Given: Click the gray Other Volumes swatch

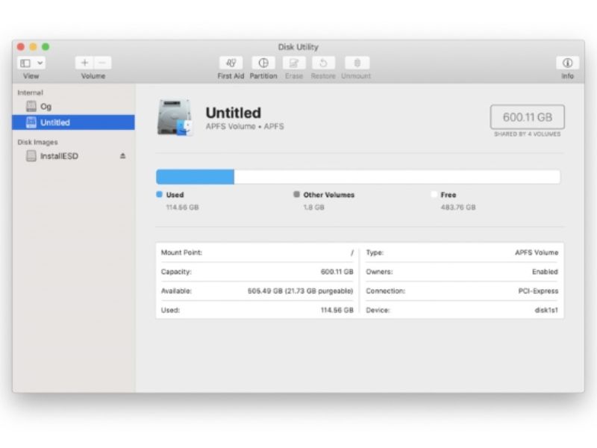Looking at the screenshot, I should point(296,194).
